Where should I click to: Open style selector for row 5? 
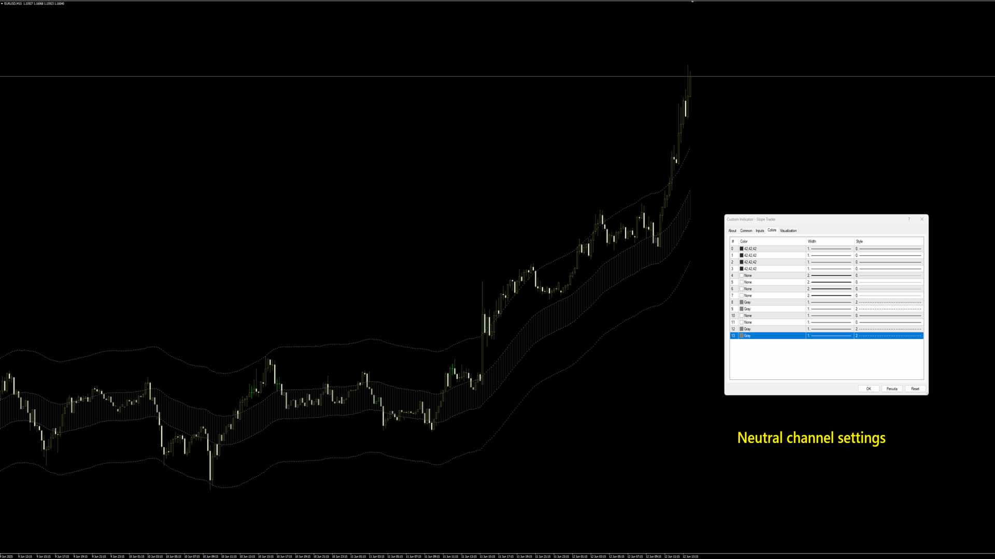889,283
